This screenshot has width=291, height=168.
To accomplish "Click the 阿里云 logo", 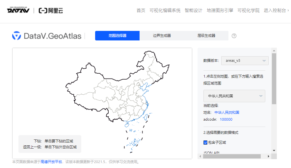I will (51, 11).
